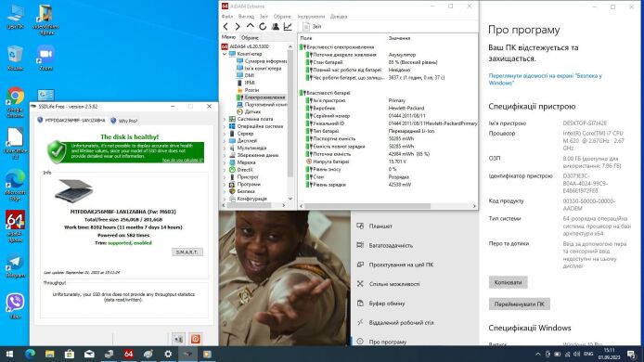Viewport: 644px width, 362px height.
Task: Click the Звіт report toolbar button
Action: point(312,26)
